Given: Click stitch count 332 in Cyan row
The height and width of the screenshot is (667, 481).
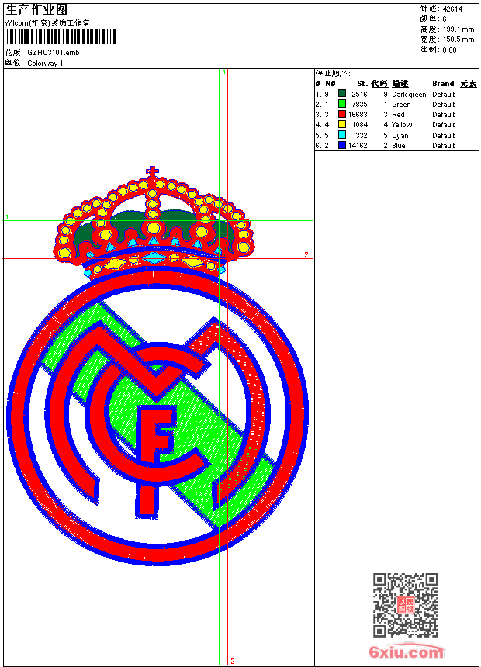Looking at the screenshot, I should pyautogui.click(x=362, y=135).
